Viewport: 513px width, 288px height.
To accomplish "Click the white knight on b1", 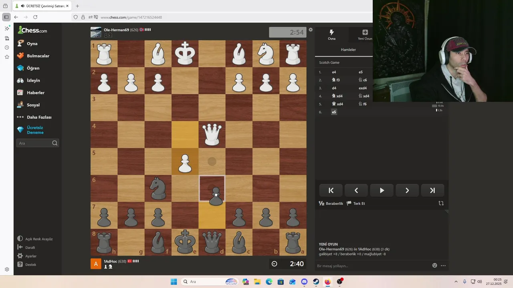I will point(266,54).
